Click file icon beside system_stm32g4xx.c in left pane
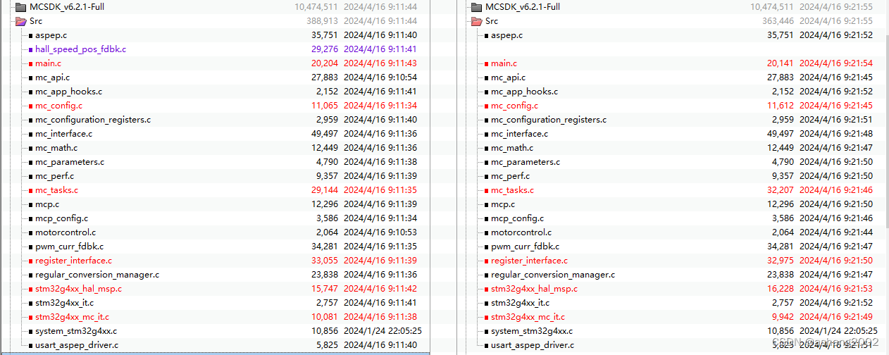Image resolution: width=889 pixels, height=355 pixels. click(x=30, y=332)
